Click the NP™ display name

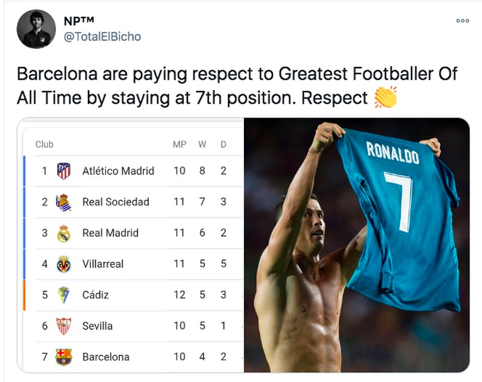[x=77, y=19]
